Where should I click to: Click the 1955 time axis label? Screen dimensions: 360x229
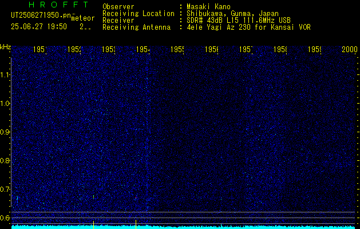click(x=177, y=49)
